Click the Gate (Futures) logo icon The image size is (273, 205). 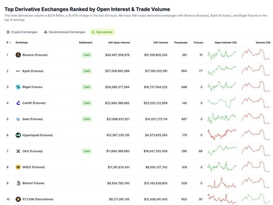(18, 119)
